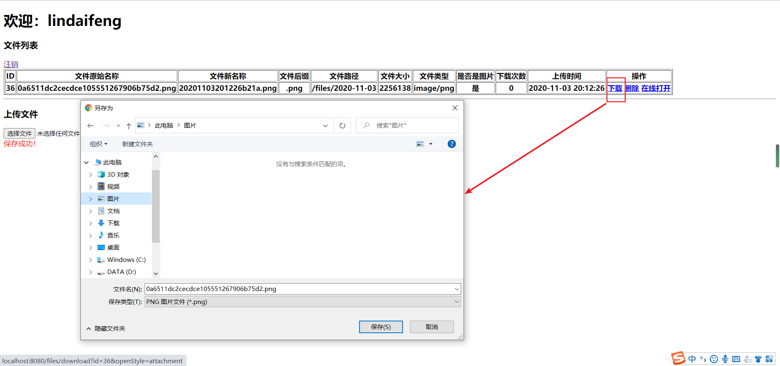Open the Sogou skin shirt icon
The width and height of the screenshot is (780, 366).
(758, 359)
